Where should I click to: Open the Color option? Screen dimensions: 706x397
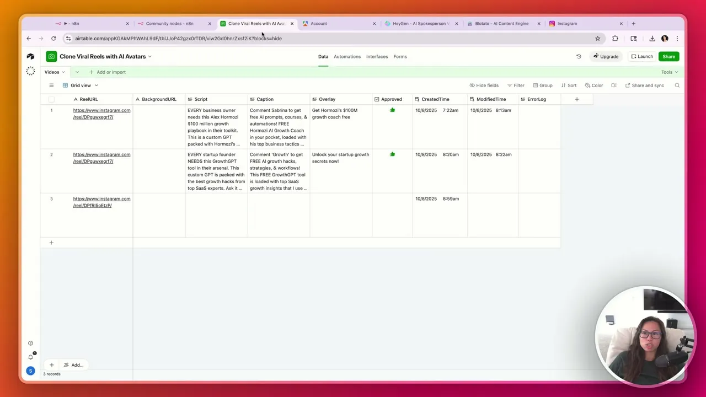pyautogui.click(x=593, y=85)
